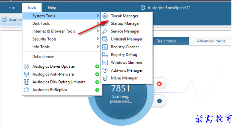Image resolution: width=235 pixels, height=129 pixels.
Task: Launch Registry Cleaner from submenu
Action: click(127, 47)
